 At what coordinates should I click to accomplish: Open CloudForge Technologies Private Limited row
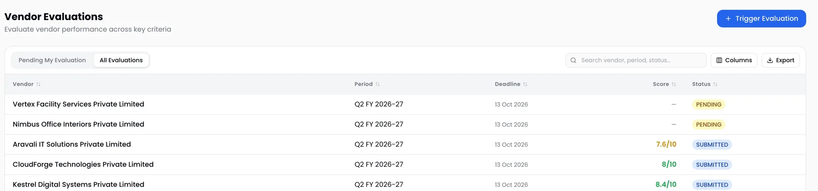(x=405, y=164)
